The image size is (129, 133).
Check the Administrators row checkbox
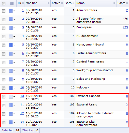pyautogui.click(x=4, y=11)
